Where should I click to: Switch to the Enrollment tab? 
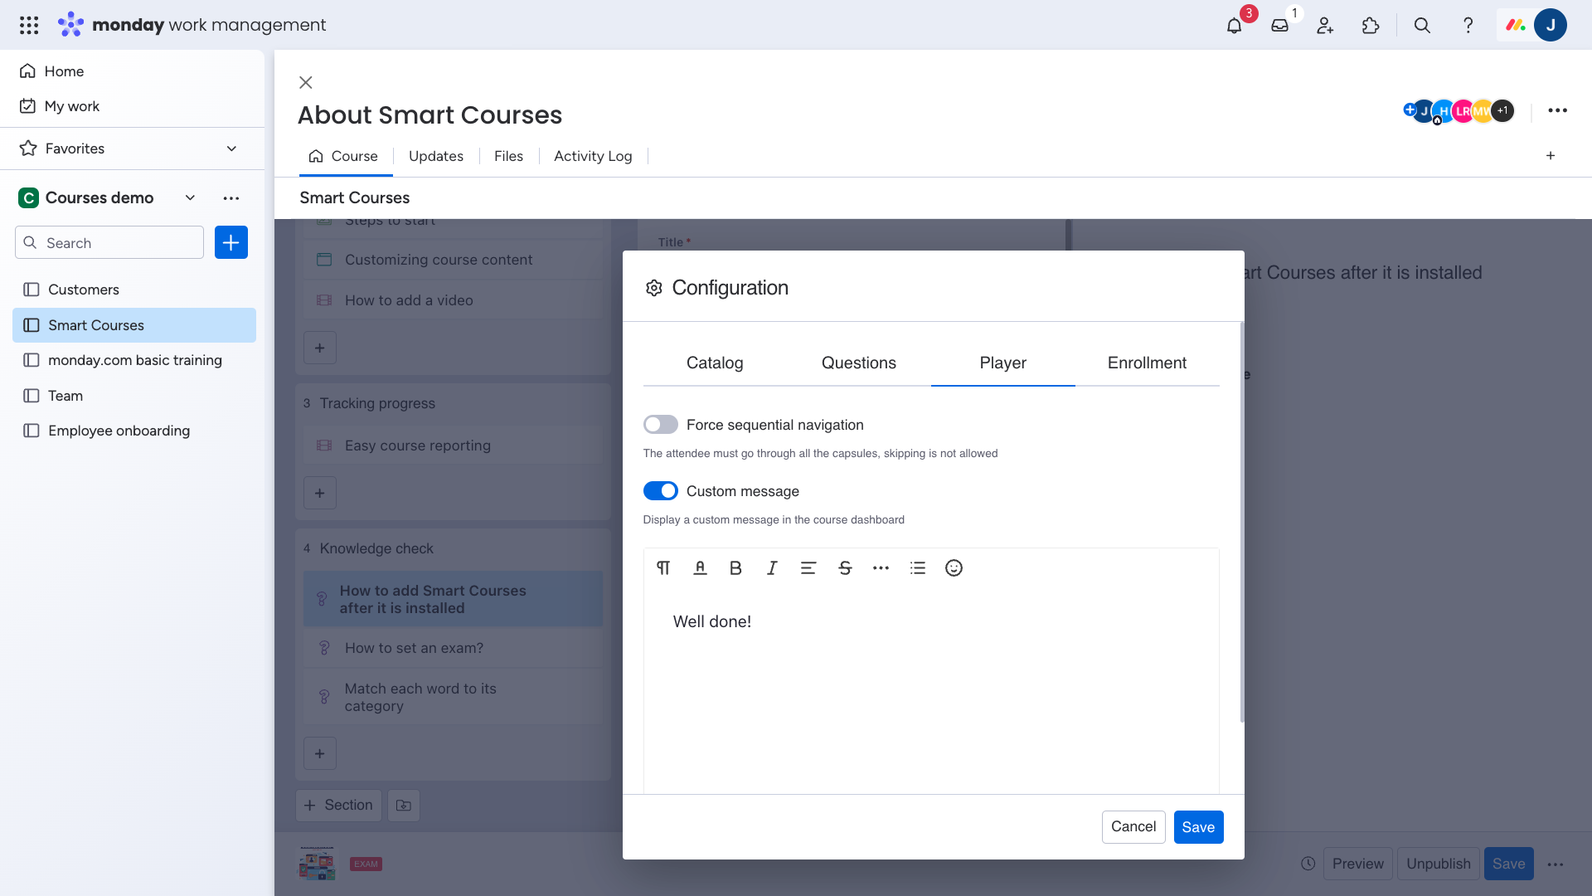point(1147,363)
